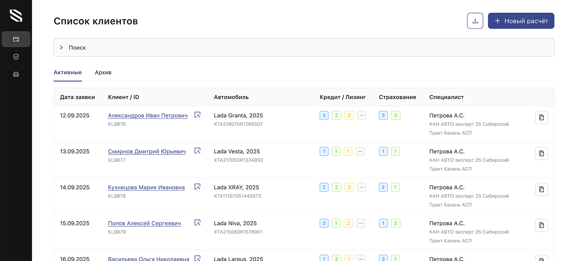
Task: Click the Дата заявки column header
Action: (x=78, y=97)
